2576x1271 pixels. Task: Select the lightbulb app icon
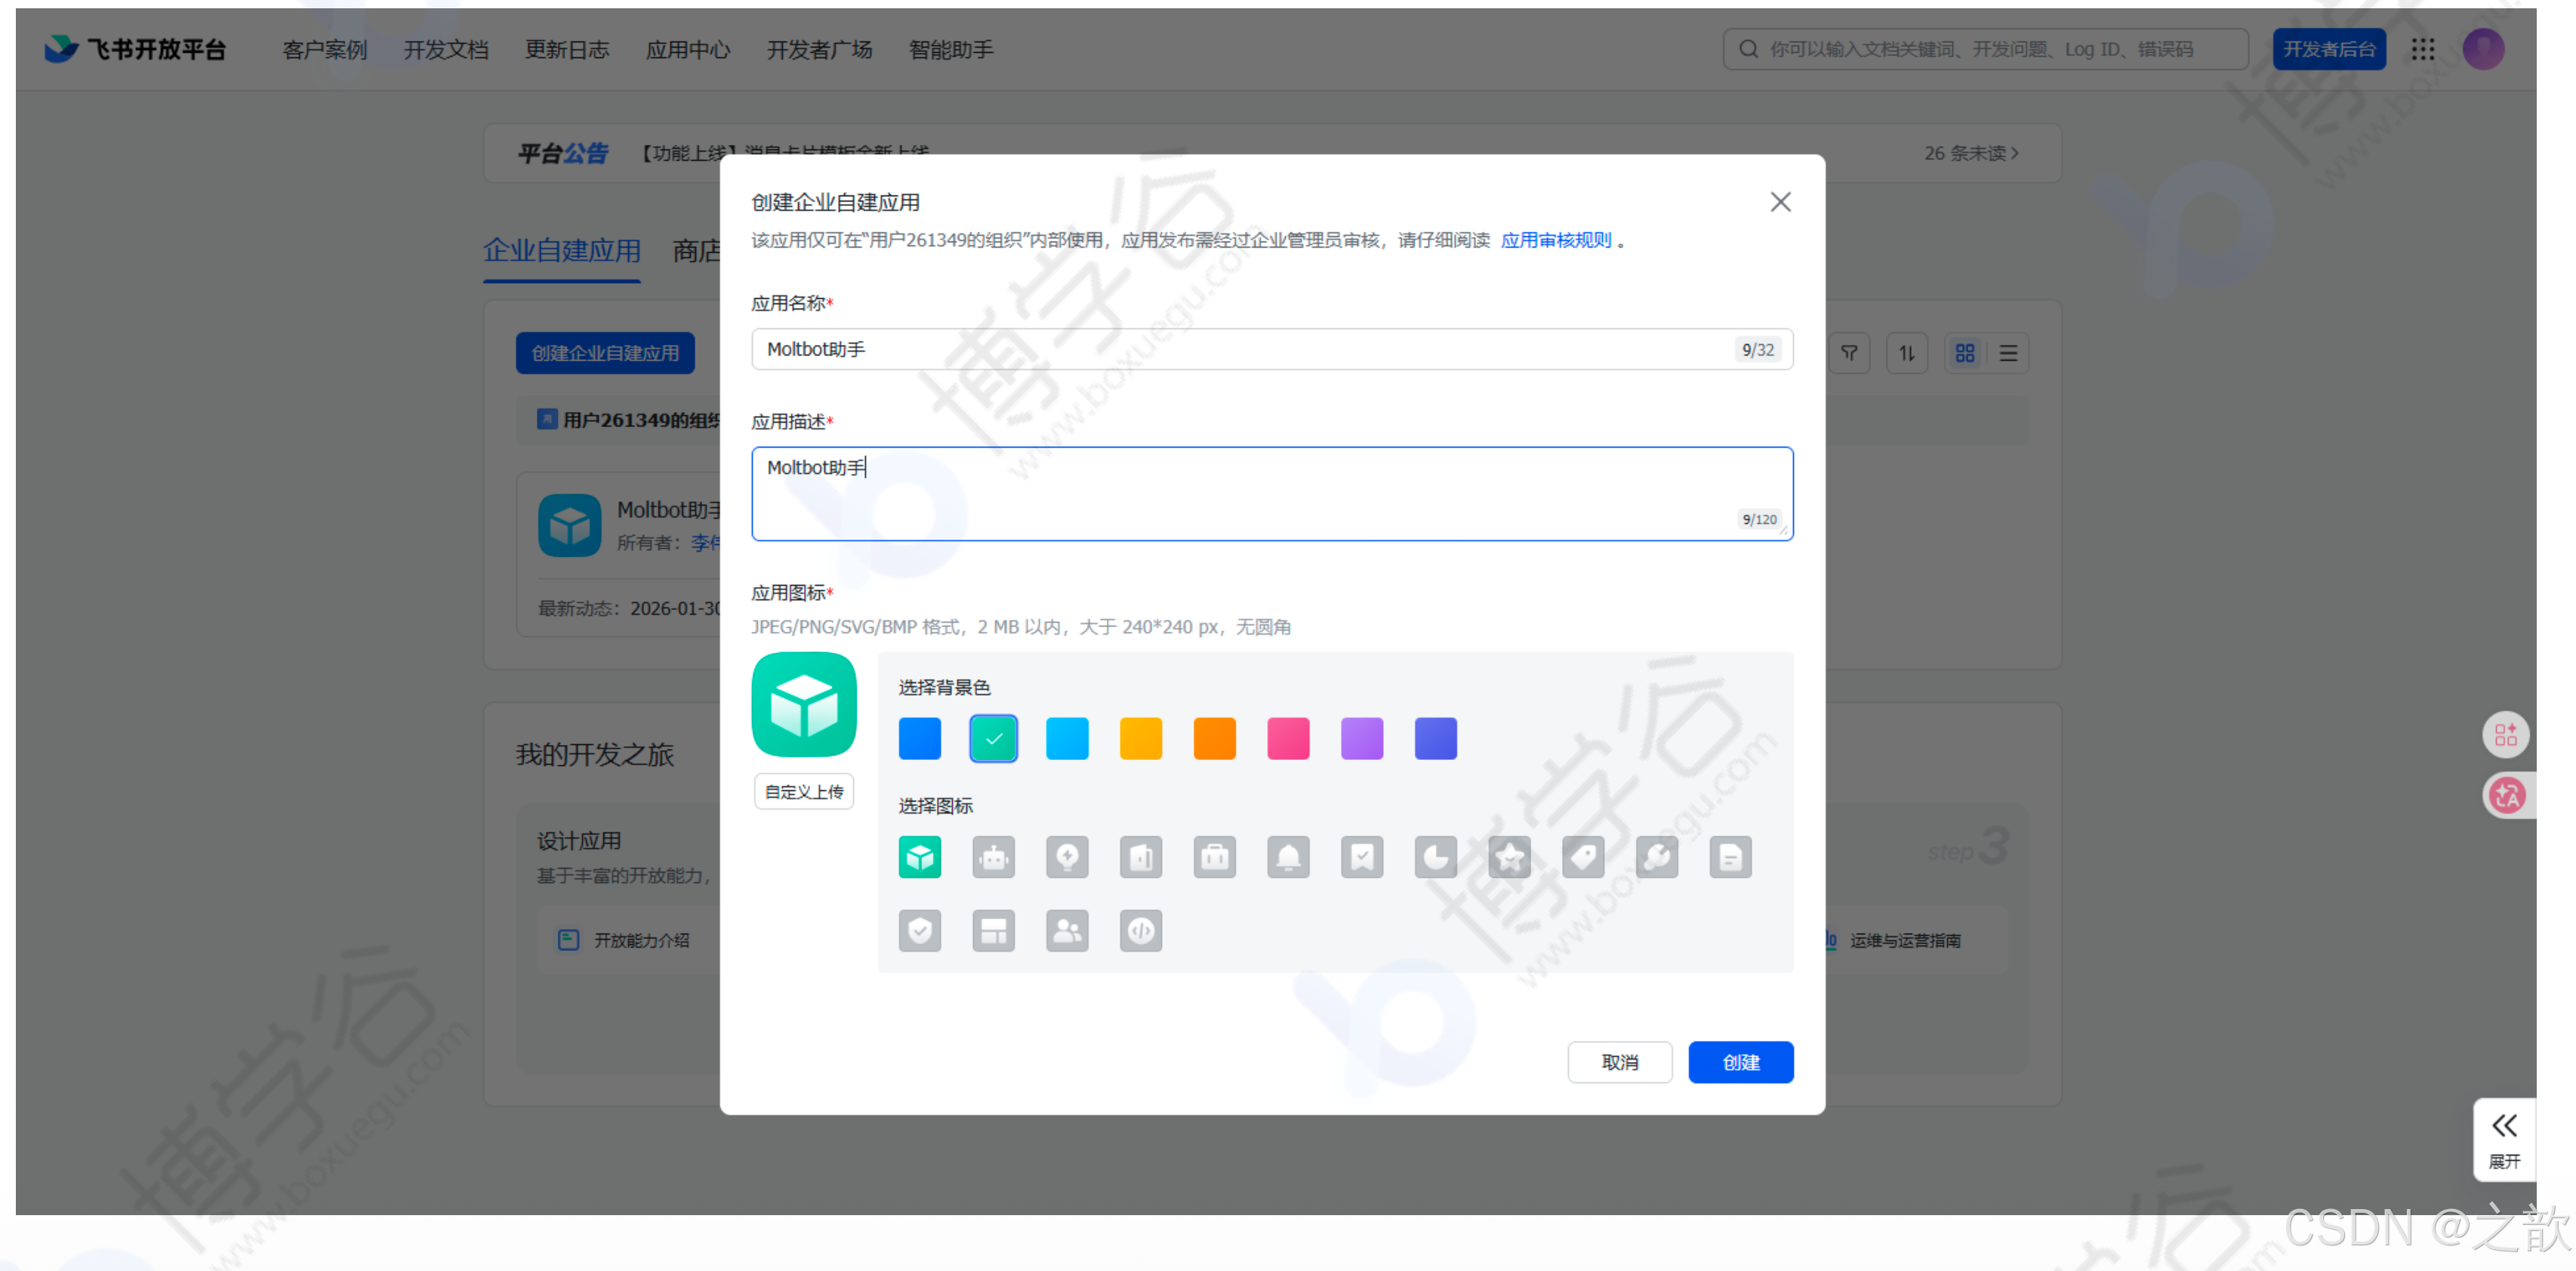(1067, 857)
